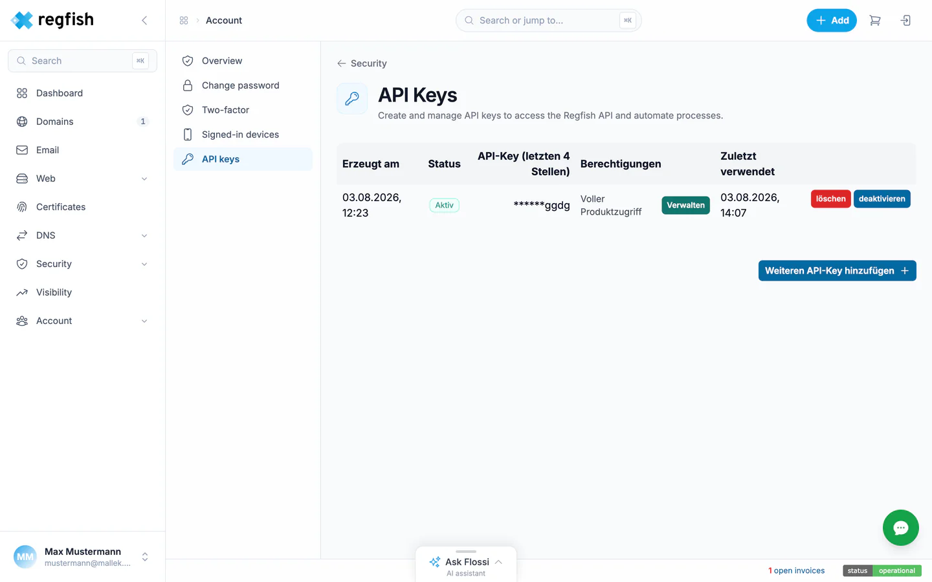
Task: Click the ******ggdg key value
Action: (x=542, y=205)
